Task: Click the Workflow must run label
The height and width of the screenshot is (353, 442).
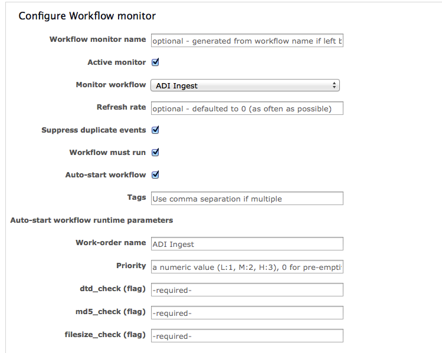Action: point(107,152)
